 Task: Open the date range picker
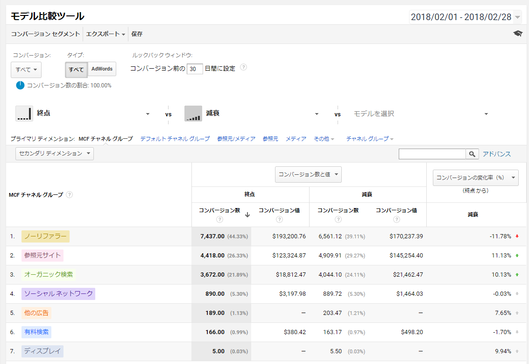(465, 17)
